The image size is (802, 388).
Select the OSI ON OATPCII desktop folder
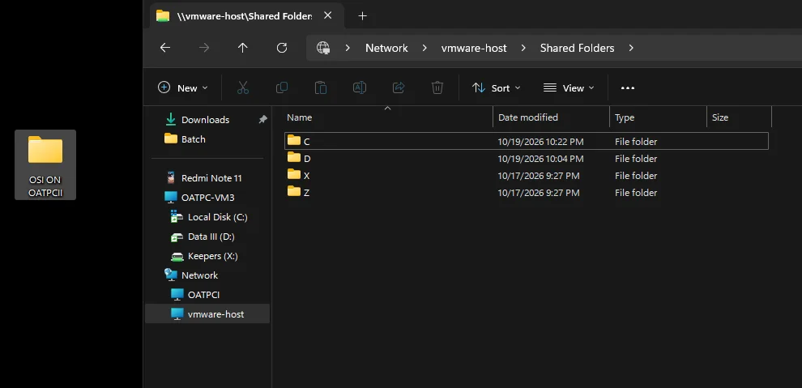point(45,164)
